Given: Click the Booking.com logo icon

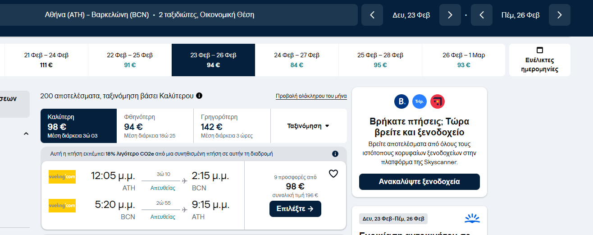Looking at the screenshot, I should (x=401, y=101).
